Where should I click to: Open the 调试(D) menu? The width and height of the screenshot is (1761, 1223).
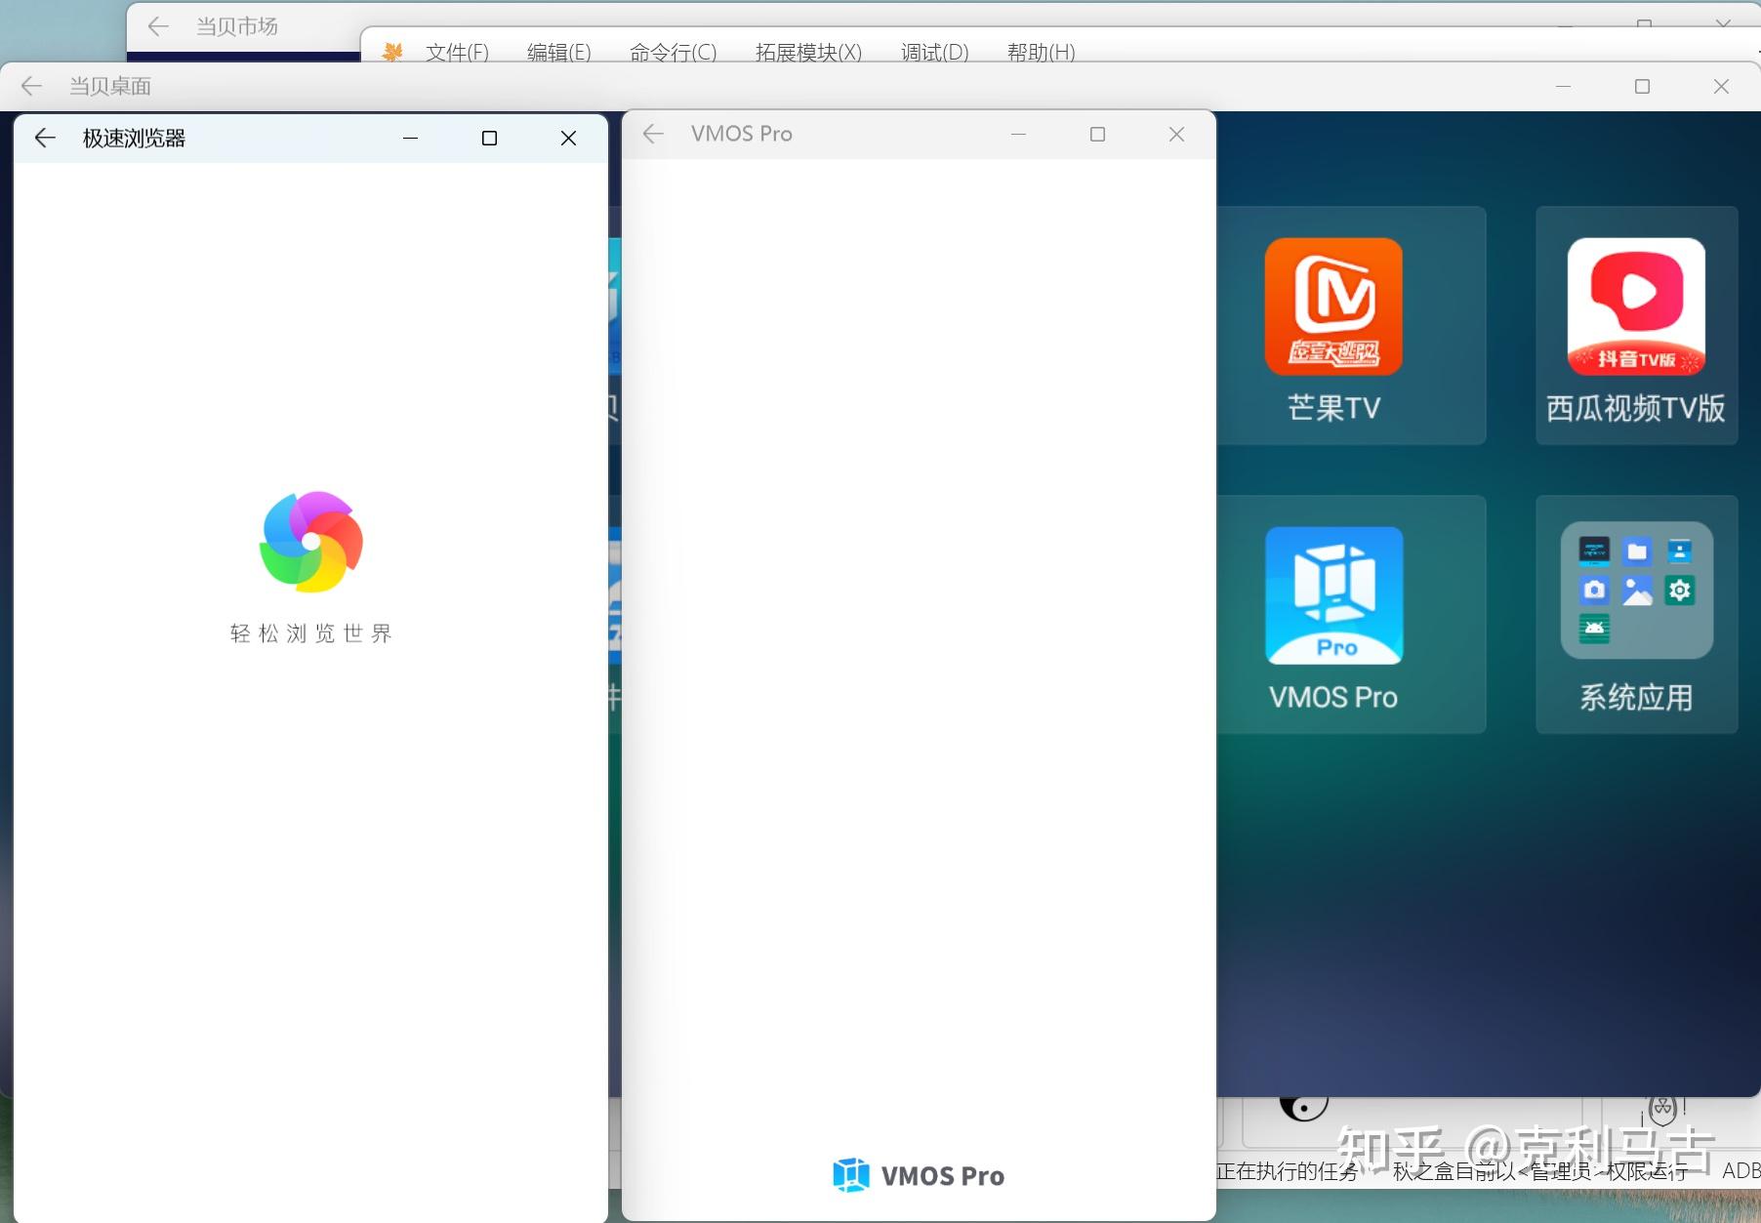[x=935, y=52]
